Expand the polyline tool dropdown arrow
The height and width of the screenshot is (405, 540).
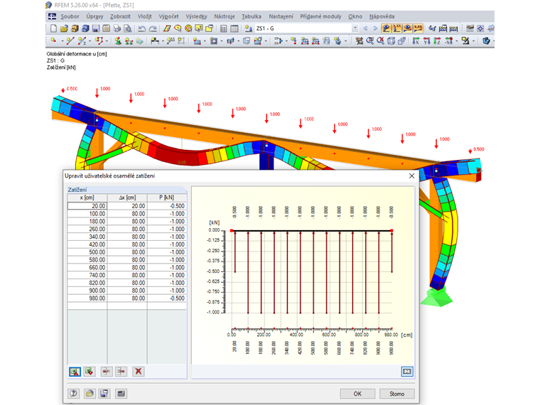tap(107, 41)
